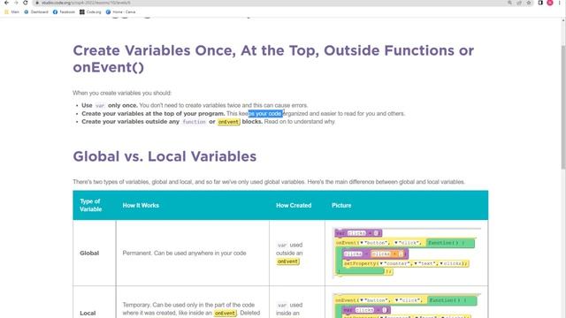Click the 'How Created' table header
This screenshot has height=318, width=566.
[x=294, y=205]
